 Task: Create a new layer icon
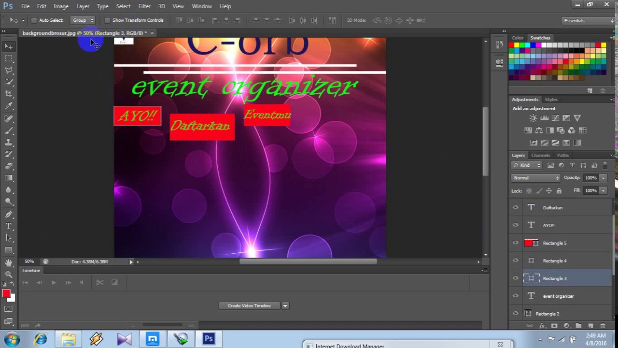click(590, 326)
